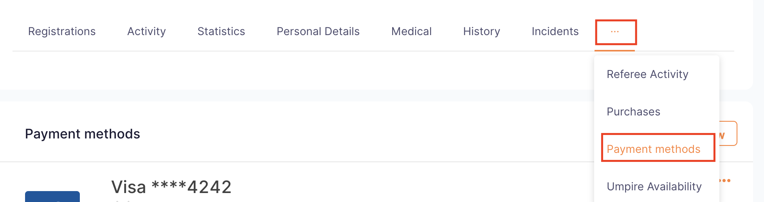Choose Referee Activity from the dropdown
This screenshot has height=202, width=764.
click(x=647, y=74)
